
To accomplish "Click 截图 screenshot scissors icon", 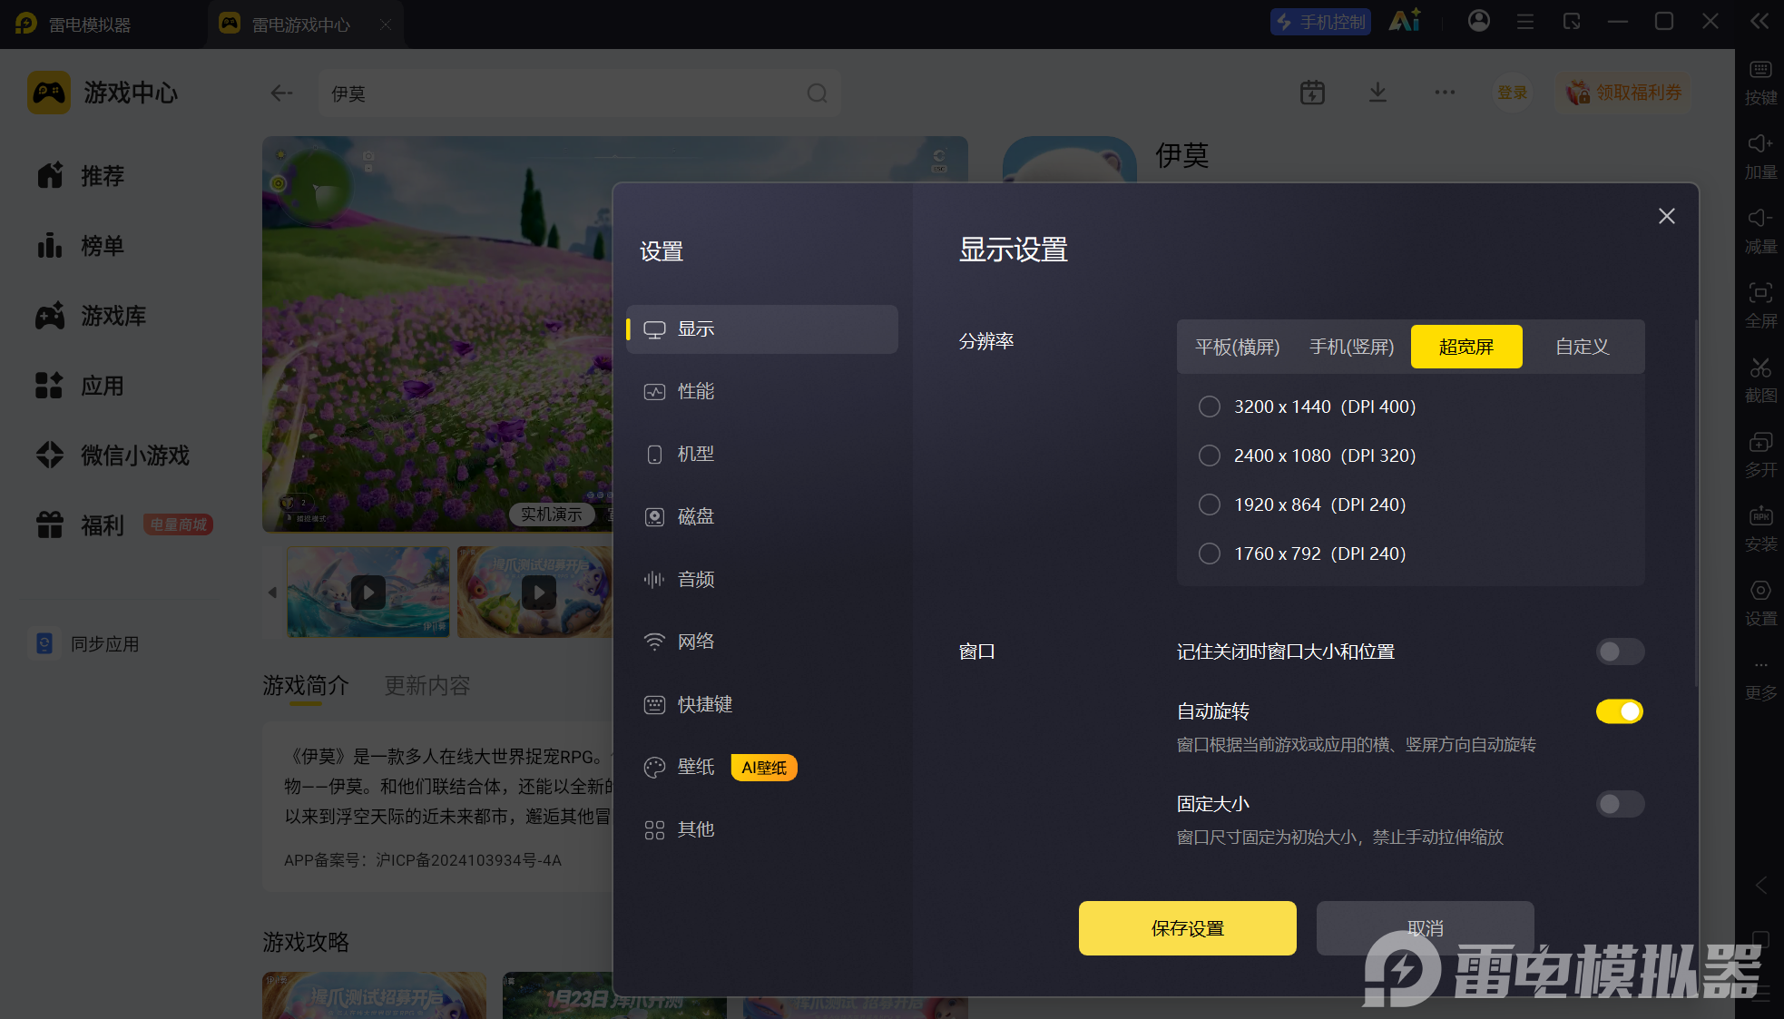I will [1760, 379].
